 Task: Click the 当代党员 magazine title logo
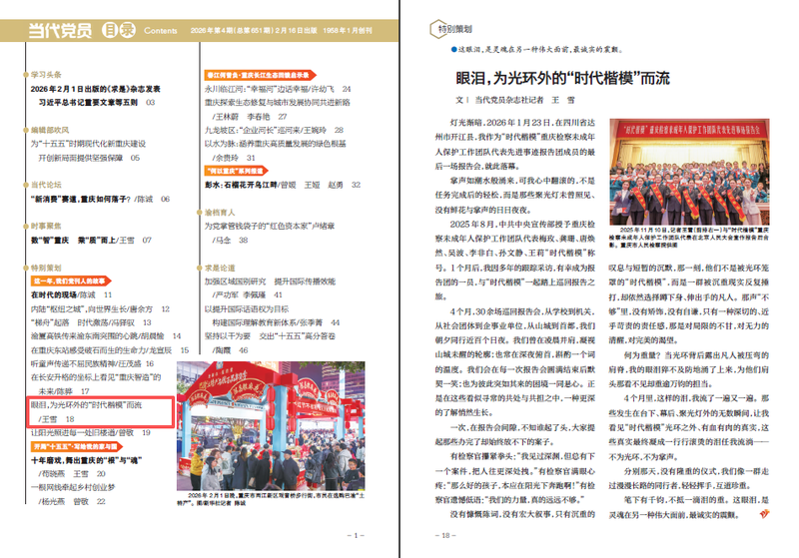pos(62,30)
